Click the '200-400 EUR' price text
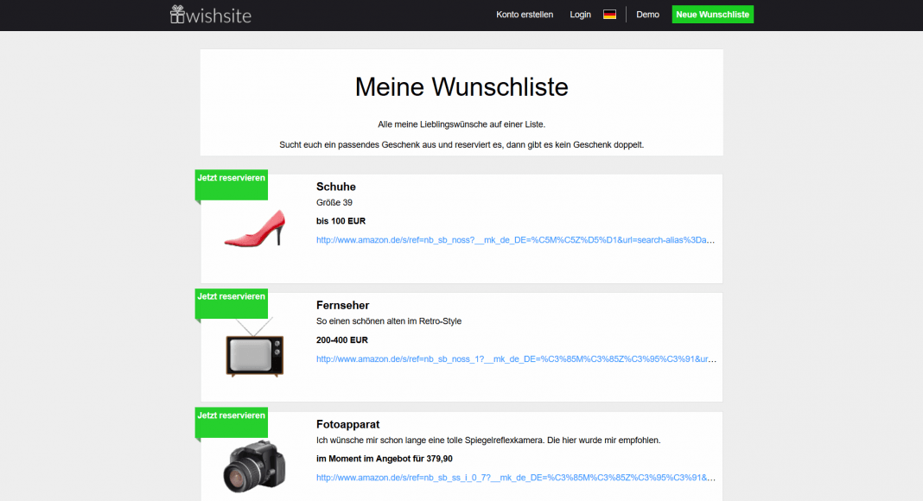This screenshot has width=923, height=501. (x=342, y=339)
